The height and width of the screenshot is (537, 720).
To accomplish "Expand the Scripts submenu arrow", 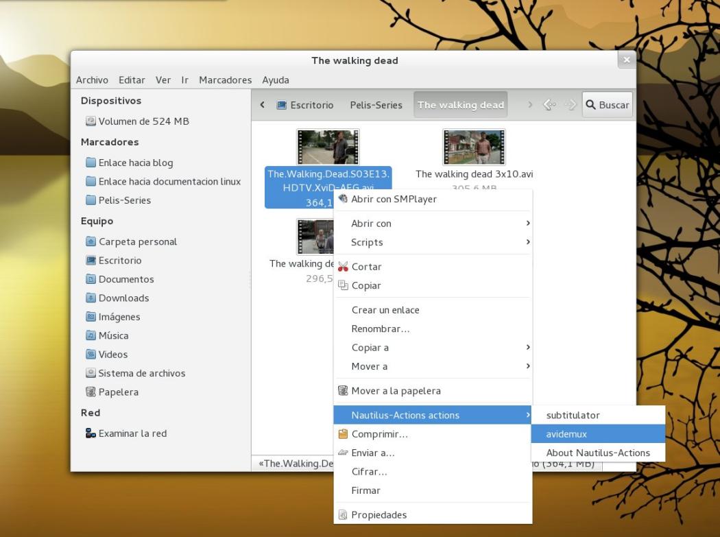I will [528, 242].
